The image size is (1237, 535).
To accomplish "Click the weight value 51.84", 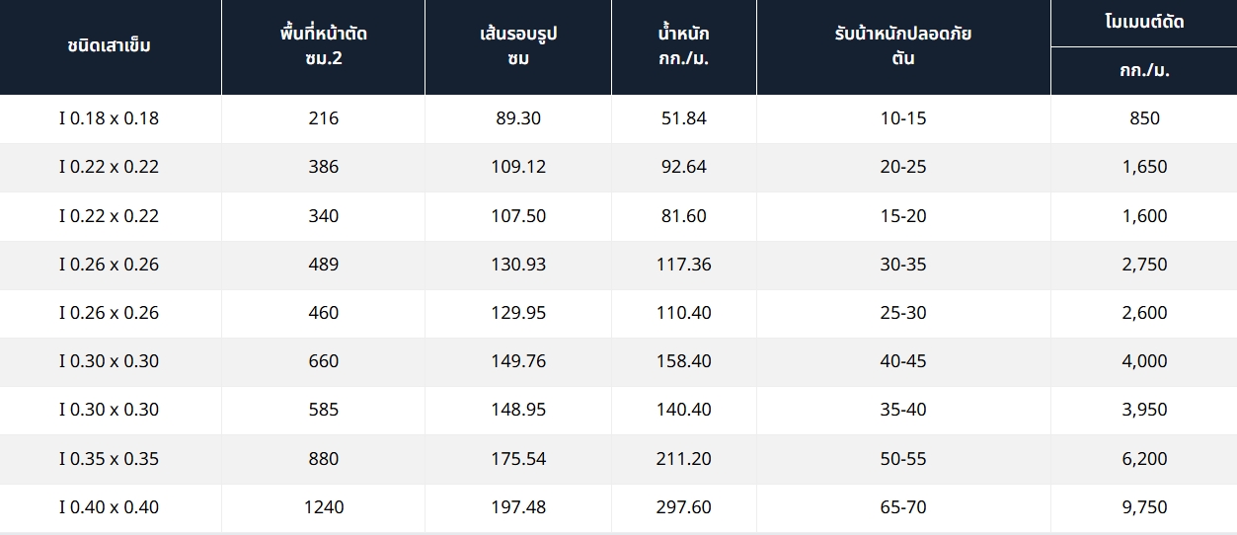I will tap(683, 118).
